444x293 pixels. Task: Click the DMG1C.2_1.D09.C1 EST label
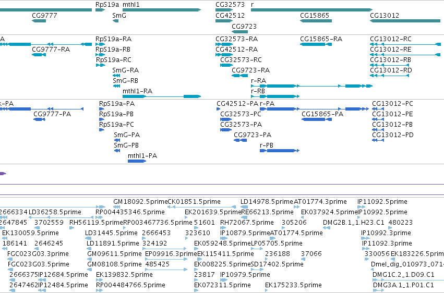click(403, 275)
